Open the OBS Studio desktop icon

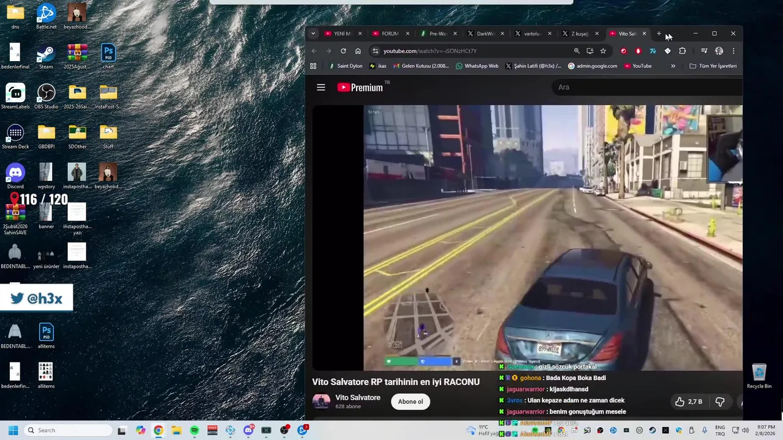[x=46, y=97]
